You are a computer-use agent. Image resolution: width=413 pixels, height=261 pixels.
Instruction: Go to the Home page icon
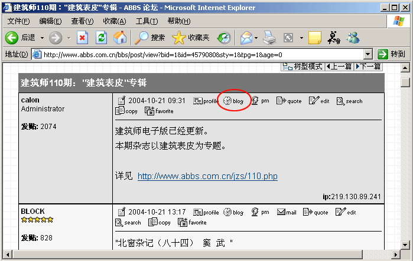[120, 38]
